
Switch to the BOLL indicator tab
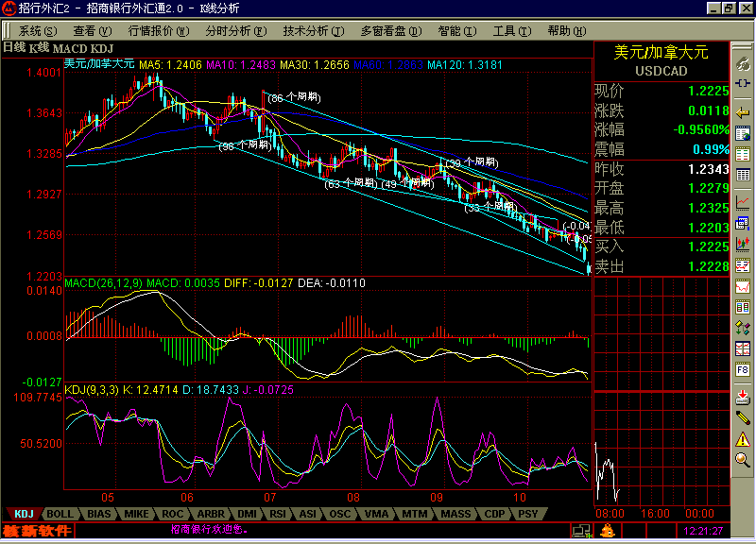tap(60, 514)
